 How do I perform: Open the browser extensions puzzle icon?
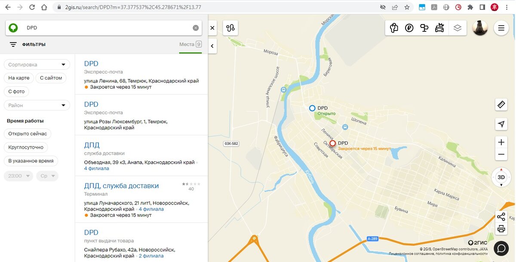click(x=470, y=7)
